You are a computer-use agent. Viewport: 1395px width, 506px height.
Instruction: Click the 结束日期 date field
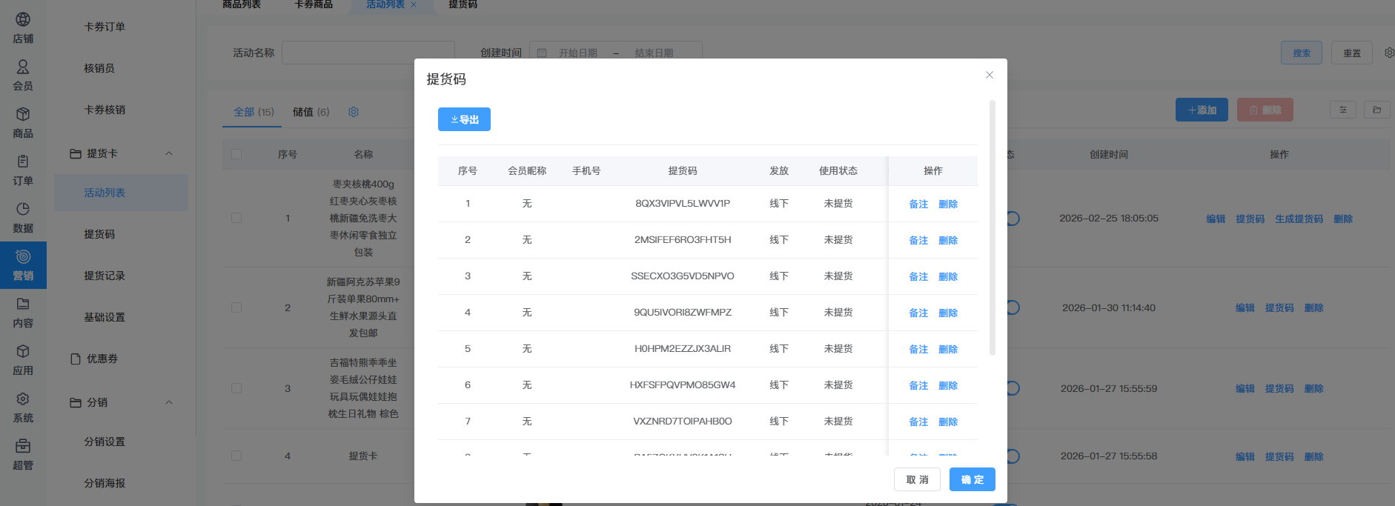pos(654,53)
